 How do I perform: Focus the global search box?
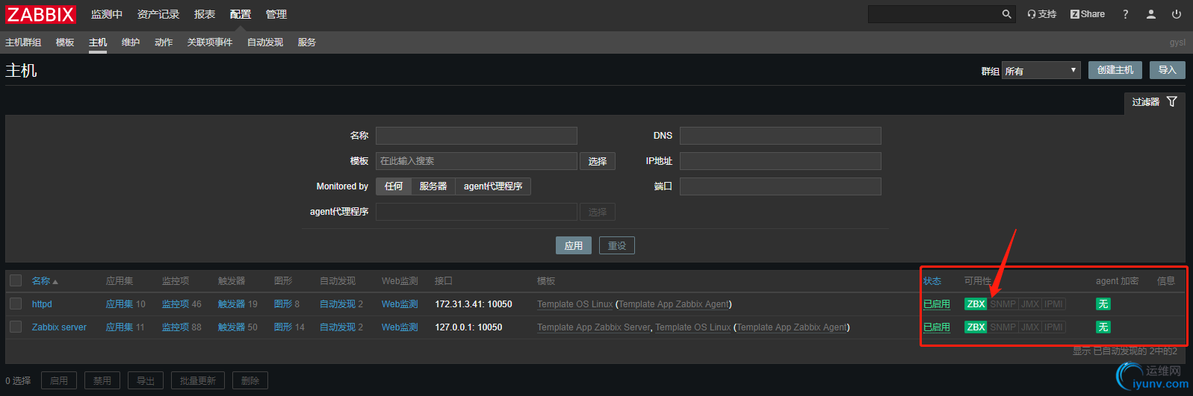934,14
